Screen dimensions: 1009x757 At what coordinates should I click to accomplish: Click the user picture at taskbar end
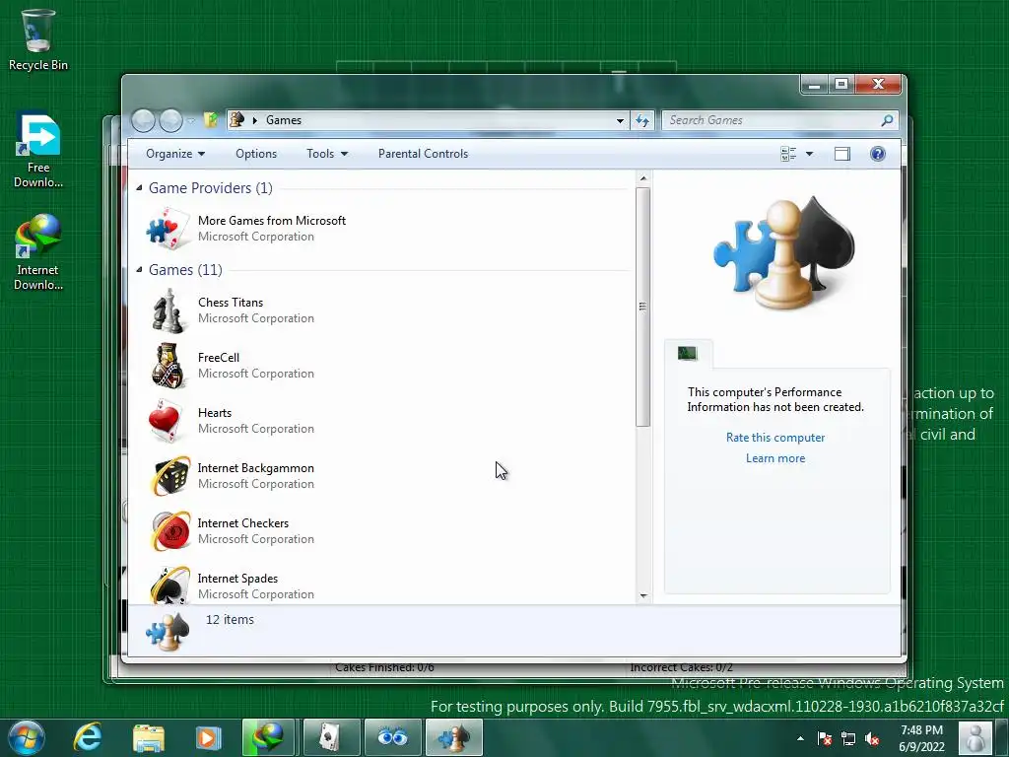(975, 737)
